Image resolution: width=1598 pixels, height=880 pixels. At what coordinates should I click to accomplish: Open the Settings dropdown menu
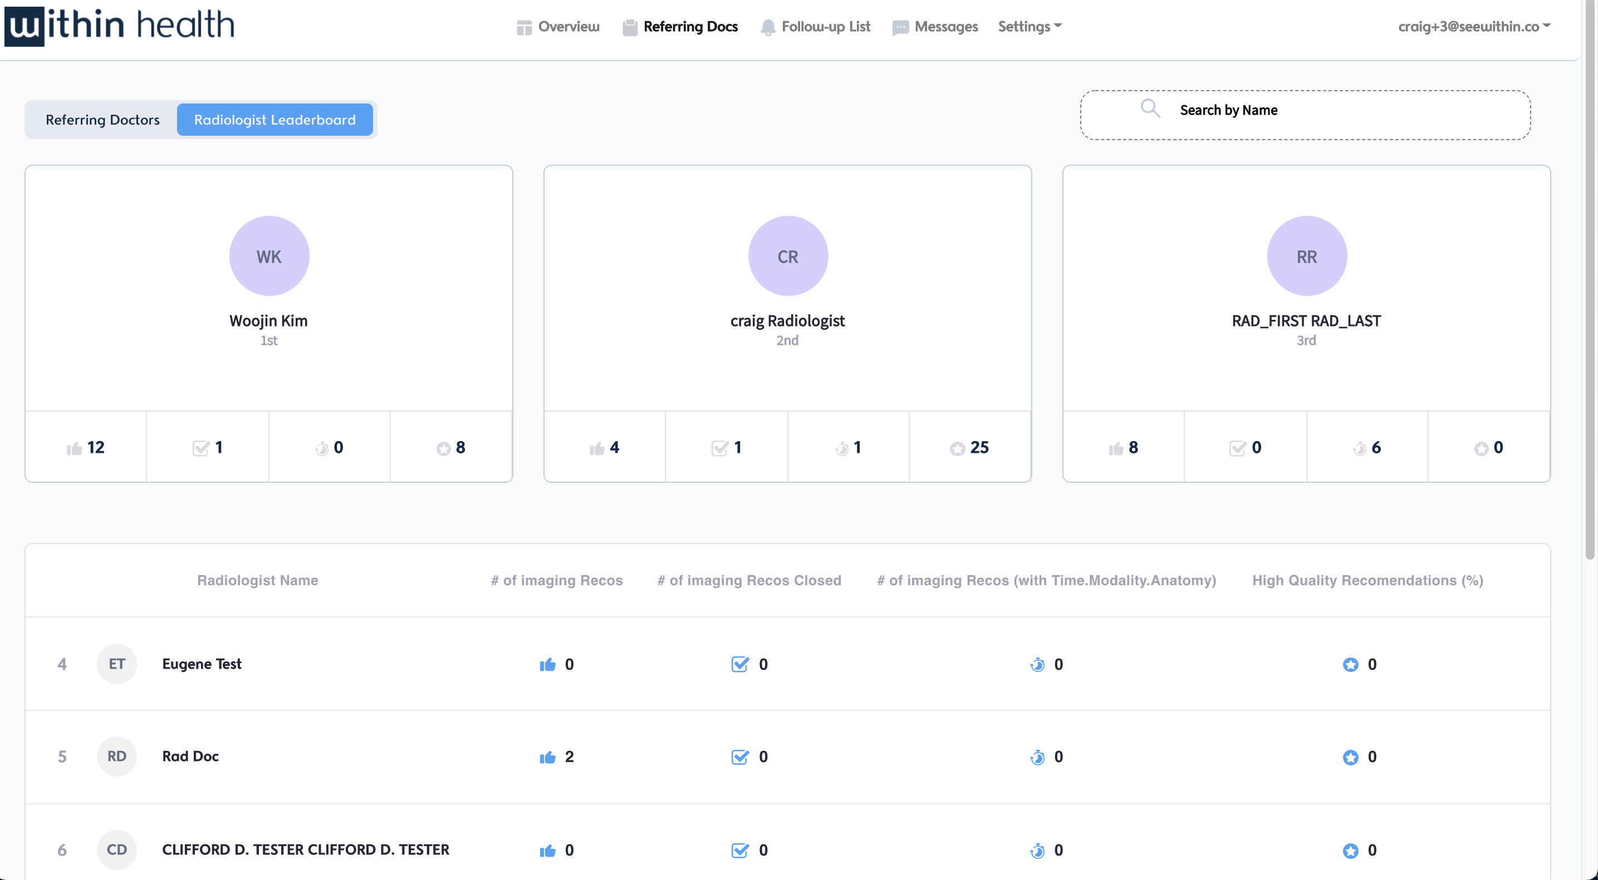tap(1029, 27)
